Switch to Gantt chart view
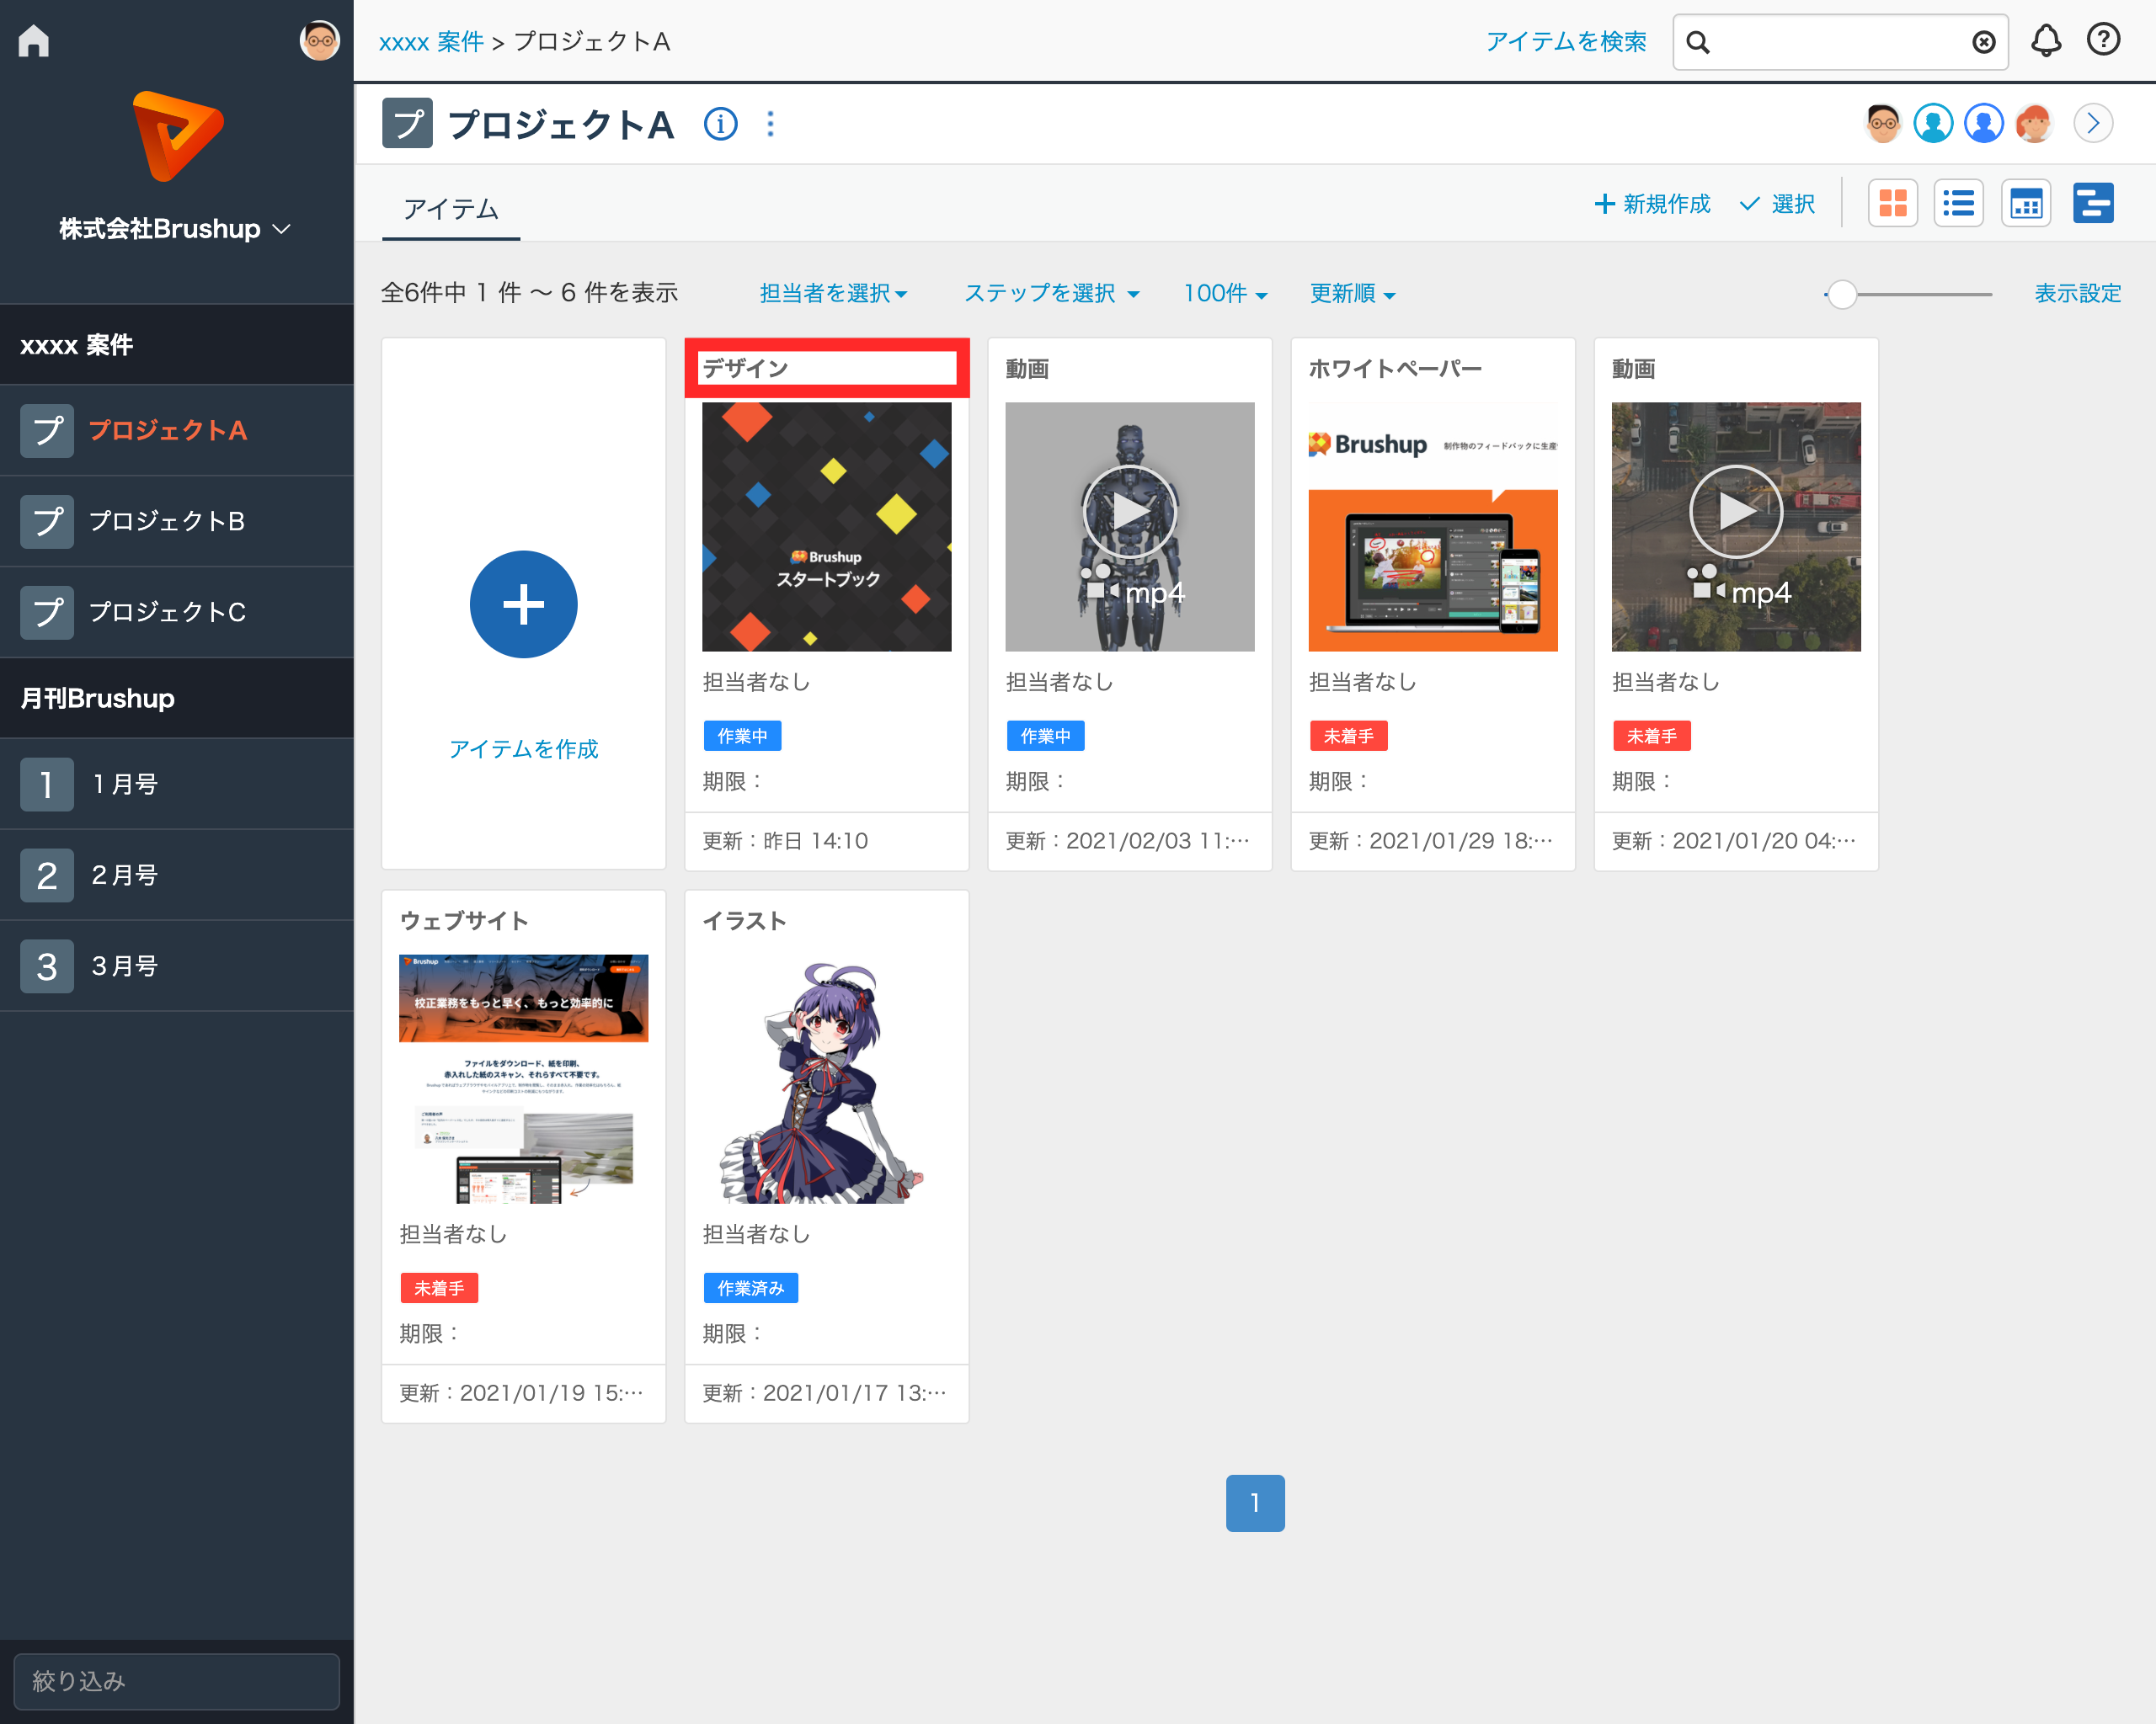Viewport: 2156px width, 1724px height. pos(2092,204)
